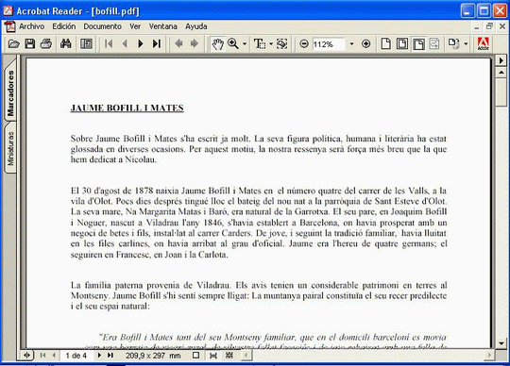
Task: Open the document pane menu arrow
Action: pyautogui.click(x=501, y=60)
